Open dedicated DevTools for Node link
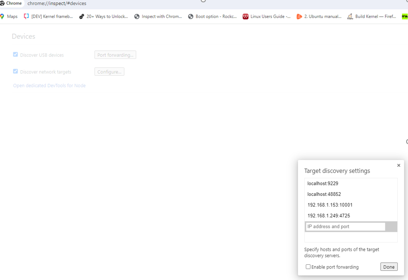 (x=49, y=85)
